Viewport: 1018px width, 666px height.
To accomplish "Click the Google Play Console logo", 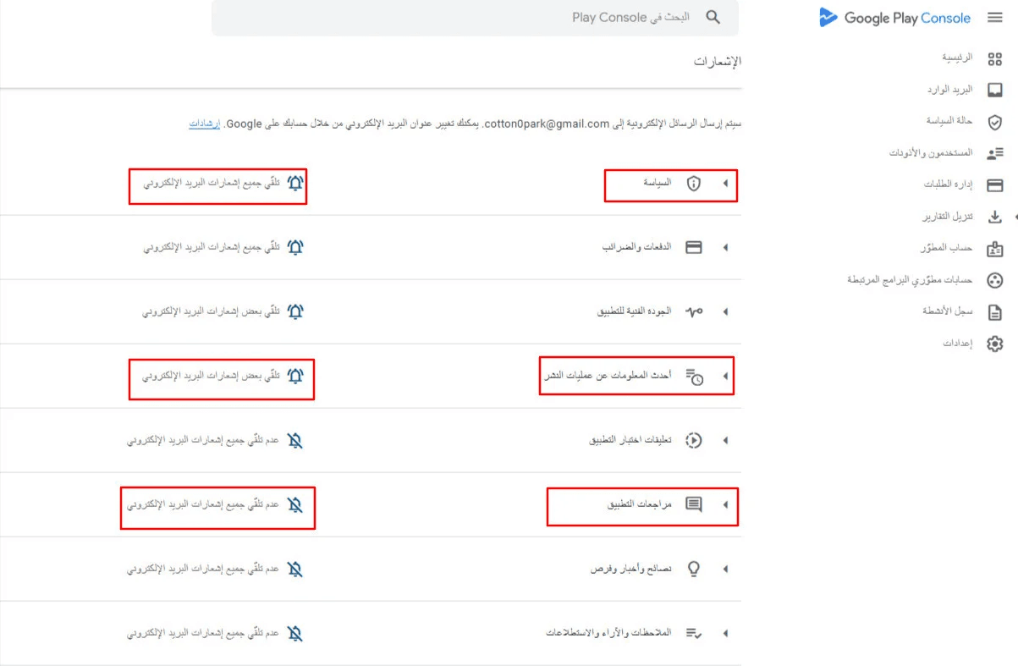I will coord(894,18).
